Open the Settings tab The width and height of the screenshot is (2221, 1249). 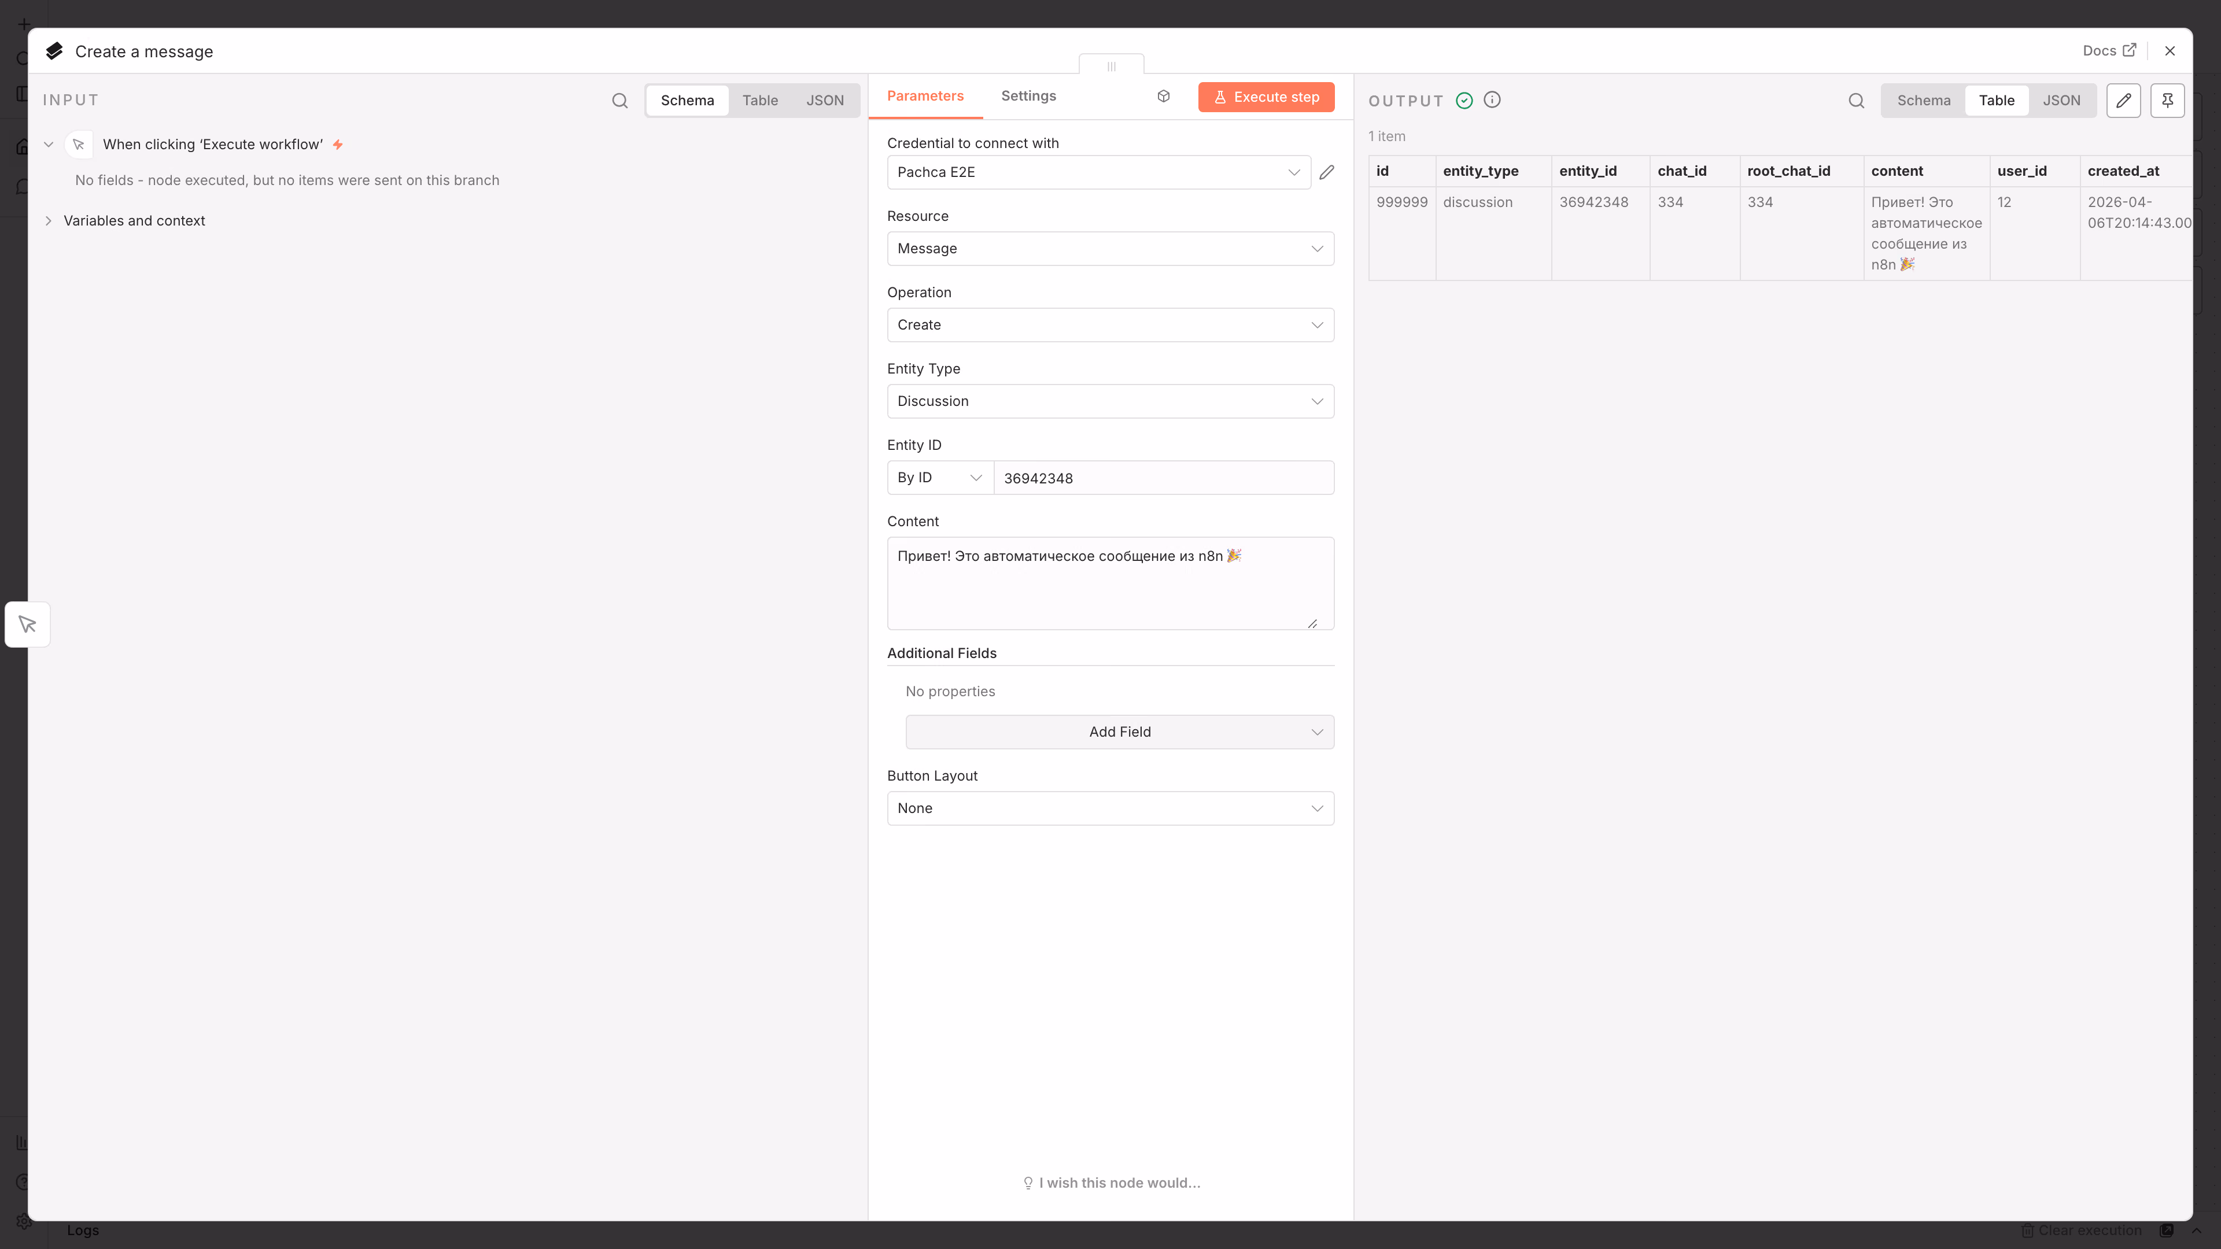[1028, 95]
